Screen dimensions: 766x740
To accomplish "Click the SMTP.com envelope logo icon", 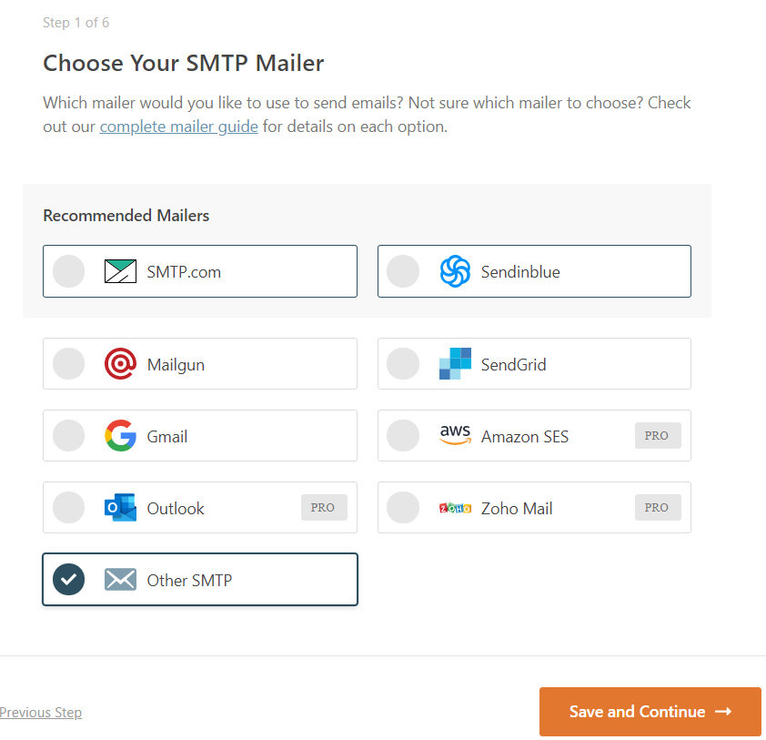I will coord(120,271).
